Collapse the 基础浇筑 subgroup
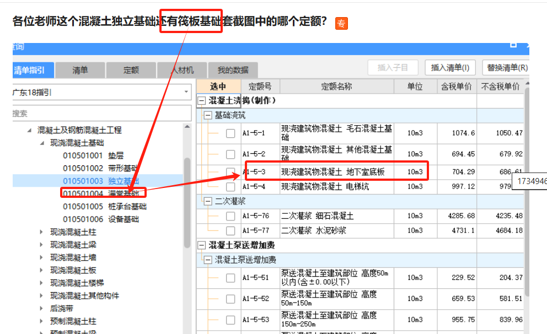Screen dimensions: 547x334 (207, 115)
